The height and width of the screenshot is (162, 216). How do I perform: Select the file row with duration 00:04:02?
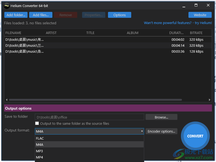[108, 39]
